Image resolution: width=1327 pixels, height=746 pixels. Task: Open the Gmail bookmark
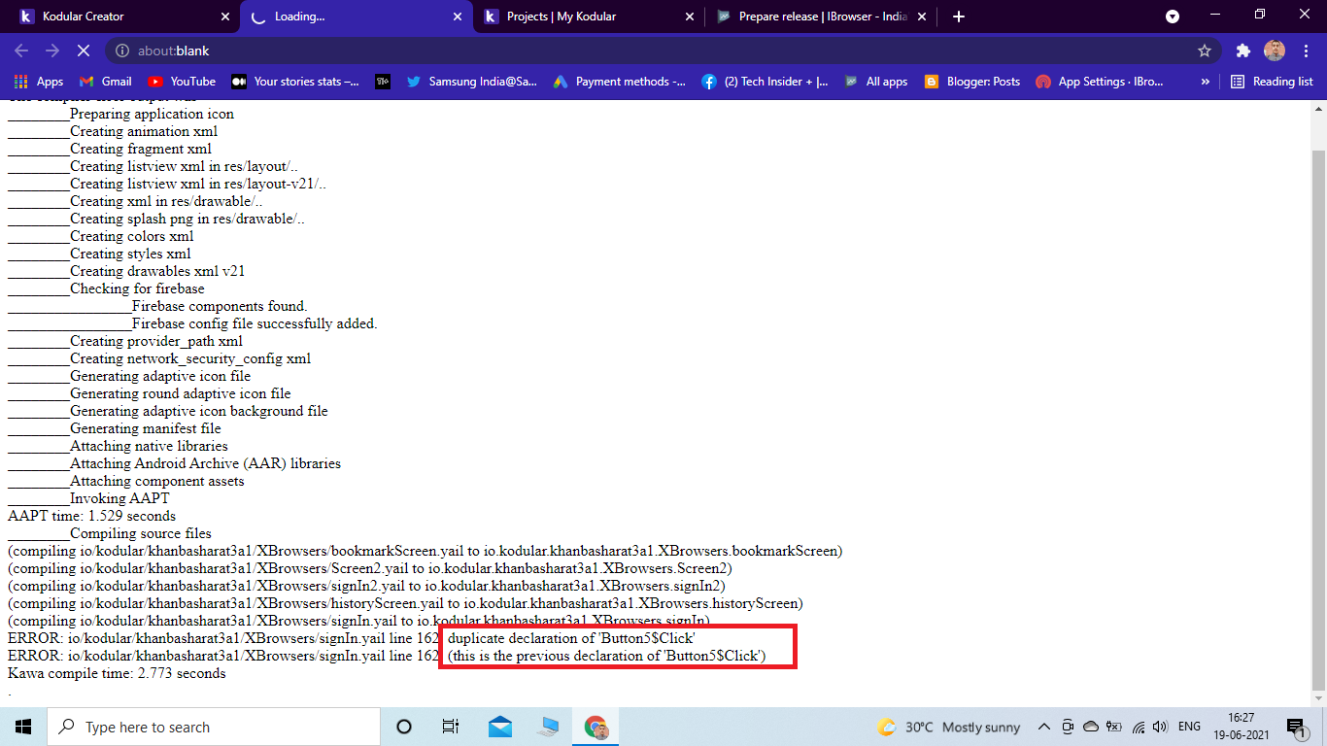[105, 82]
